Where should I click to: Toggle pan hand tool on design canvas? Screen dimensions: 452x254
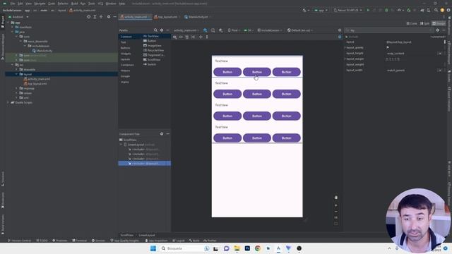tap(336, 198)
